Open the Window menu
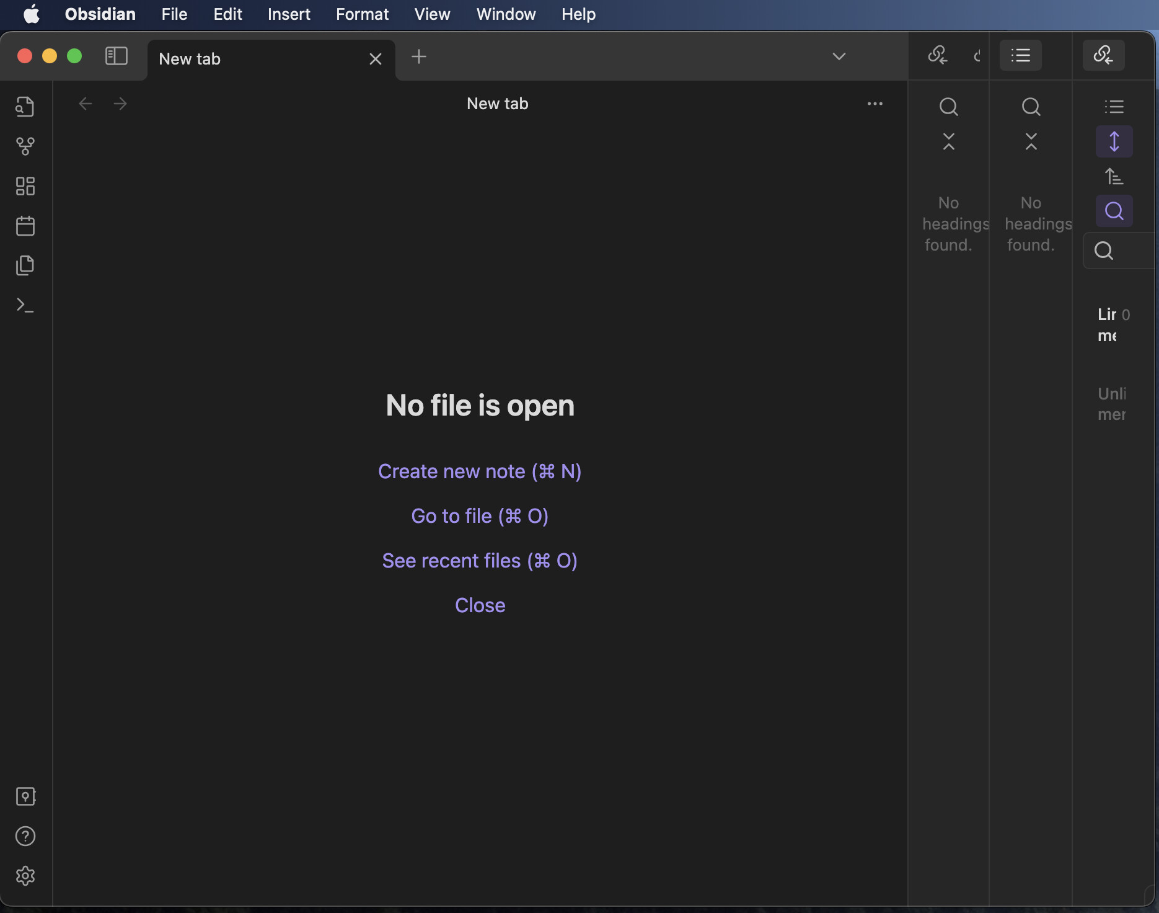Screen dimensions: 1159x913 pos(506,14)
